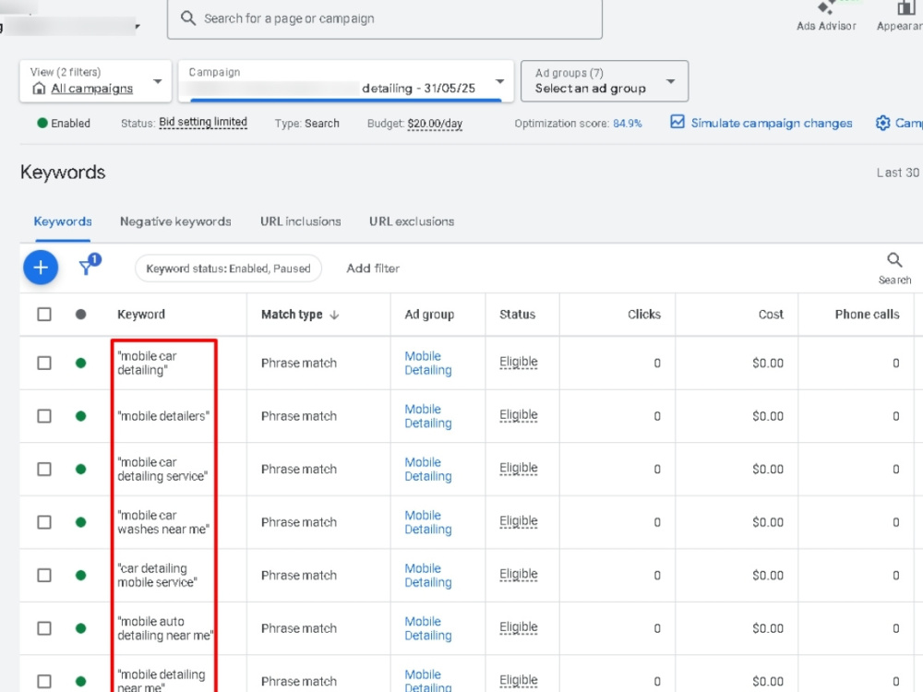This screenshot has width=923, height=692.
Task: Open the URL exclusions tab
Action: pos(412,221)
